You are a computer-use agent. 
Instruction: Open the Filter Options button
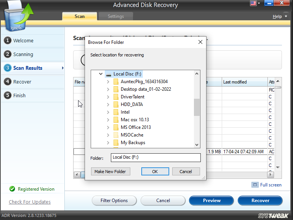pyautogui.click(x=114, y=201)
